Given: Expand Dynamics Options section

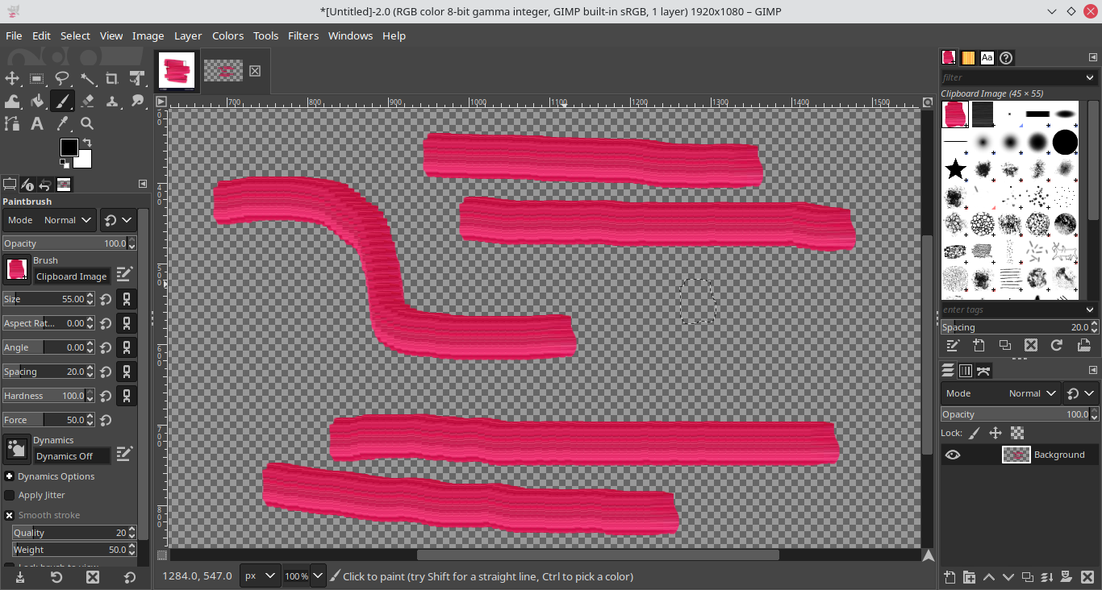Looking at the screenshot, I should point(10,476).
